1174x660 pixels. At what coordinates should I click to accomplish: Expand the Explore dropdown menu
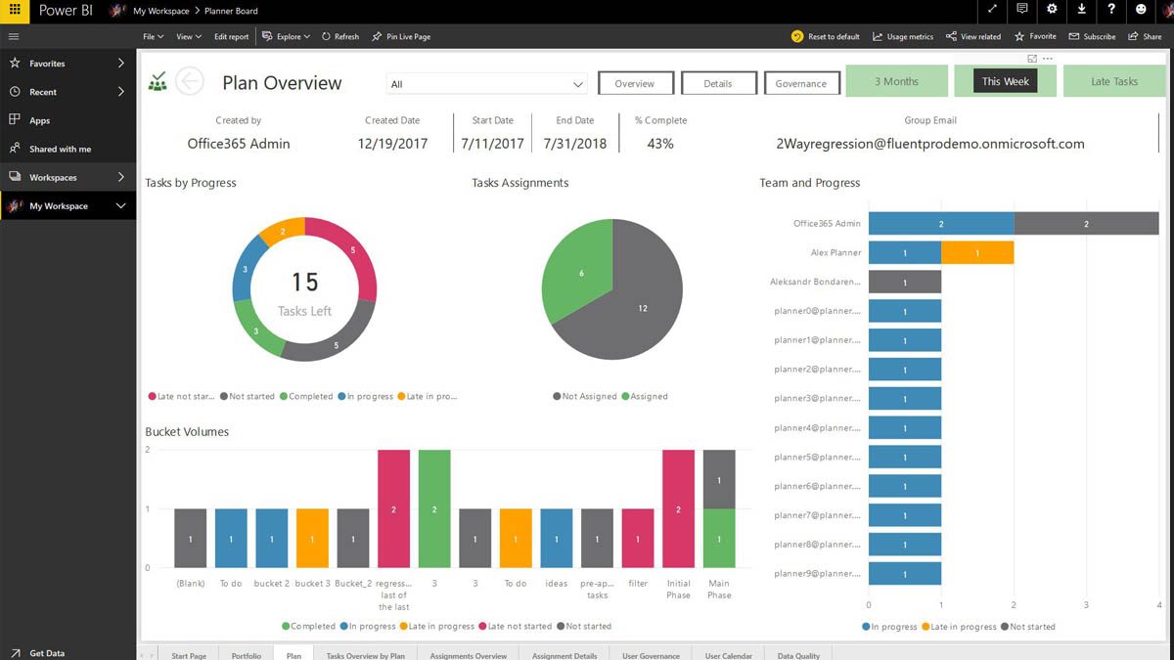(x=287, y=36)
